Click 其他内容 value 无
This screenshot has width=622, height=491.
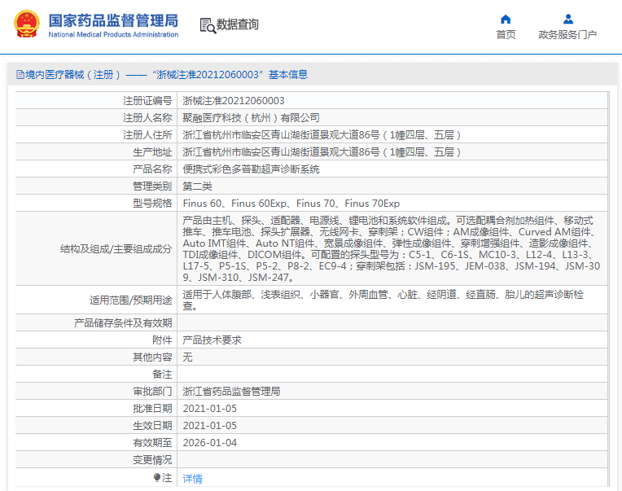tap(187, 357)
